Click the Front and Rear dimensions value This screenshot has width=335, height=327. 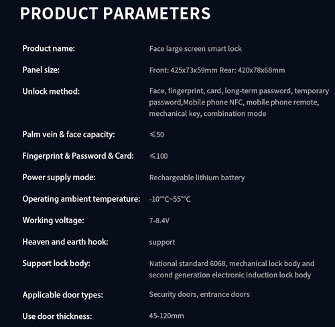pos(217,70)
